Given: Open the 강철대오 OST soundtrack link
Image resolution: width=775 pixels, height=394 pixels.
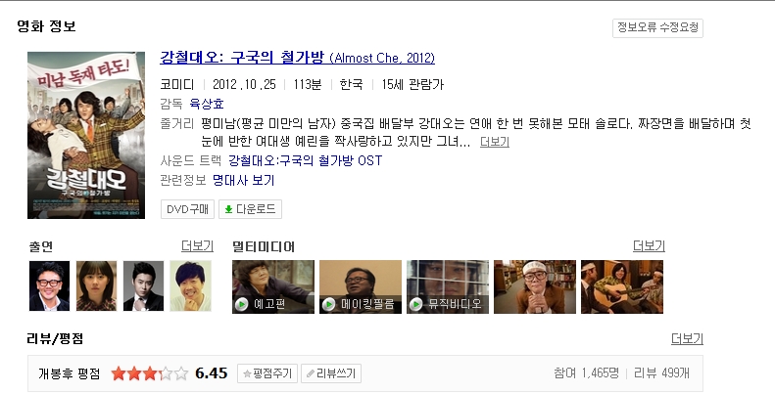Looking at the screenshot, I should coord(305,160).
